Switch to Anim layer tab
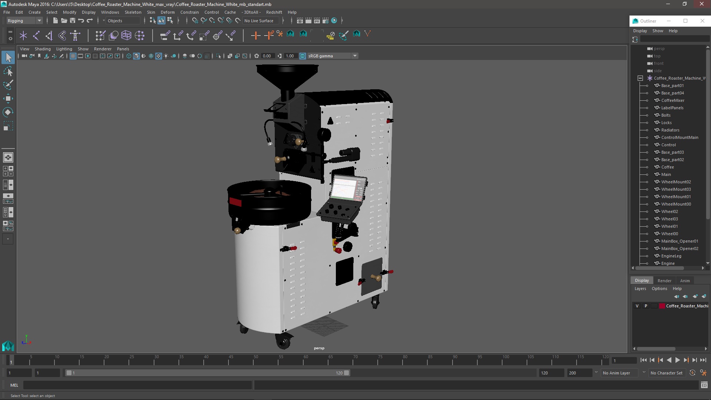Screen dimensions: 711x400 (685, 281)
